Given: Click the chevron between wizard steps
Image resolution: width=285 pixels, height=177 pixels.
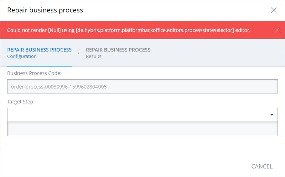Looking at the screenshot, I should [x=79, y=53].
